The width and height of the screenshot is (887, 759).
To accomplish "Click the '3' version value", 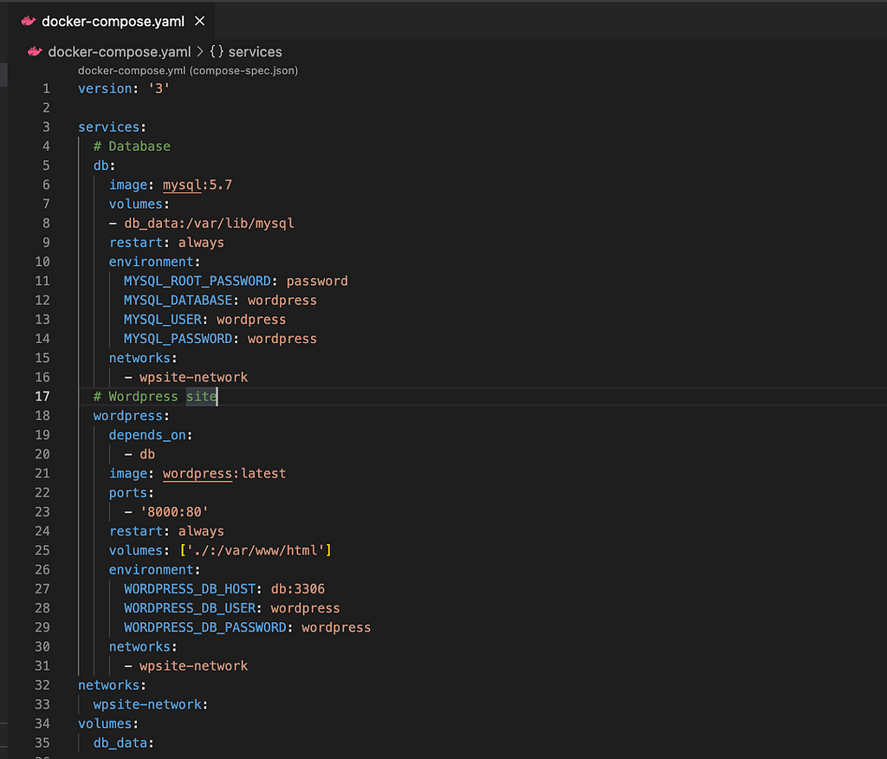I will (x=159, y=89).
